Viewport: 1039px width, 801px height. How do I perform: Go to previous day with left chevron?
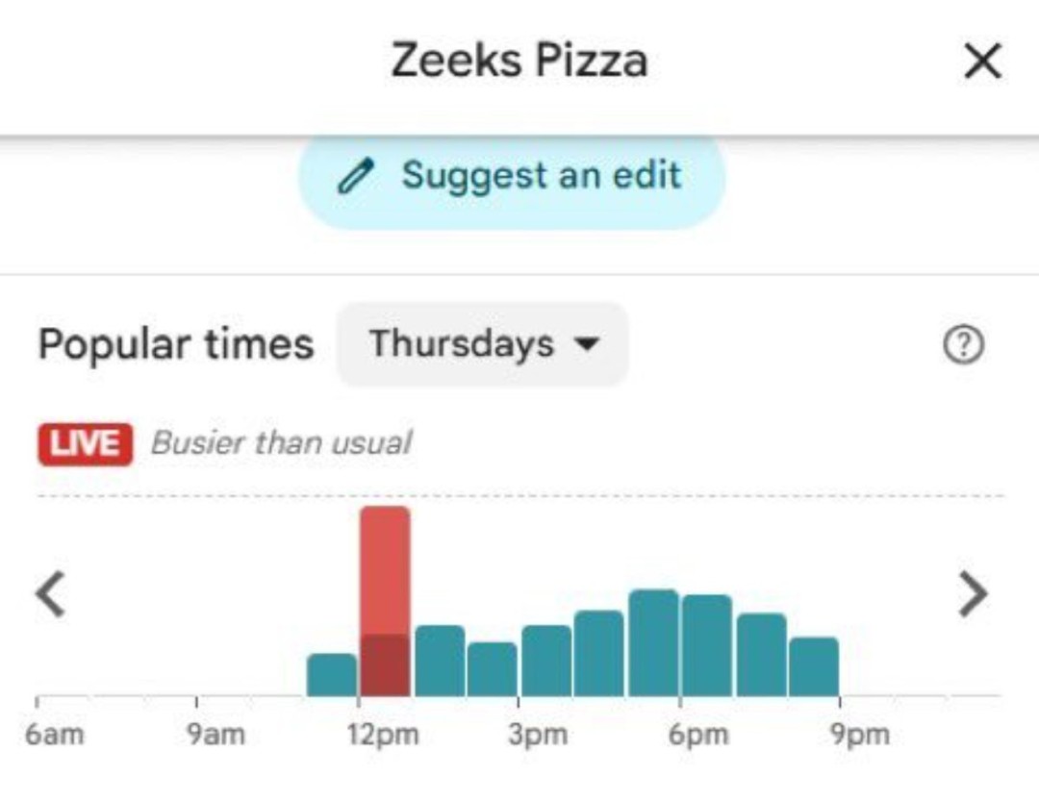point(50,594)
